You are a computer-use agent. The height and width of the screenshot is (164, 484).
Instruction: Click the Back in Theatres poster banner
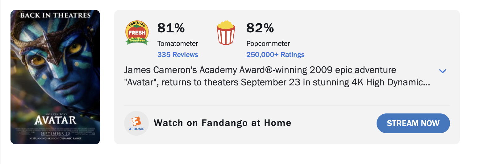coord(55,15)
